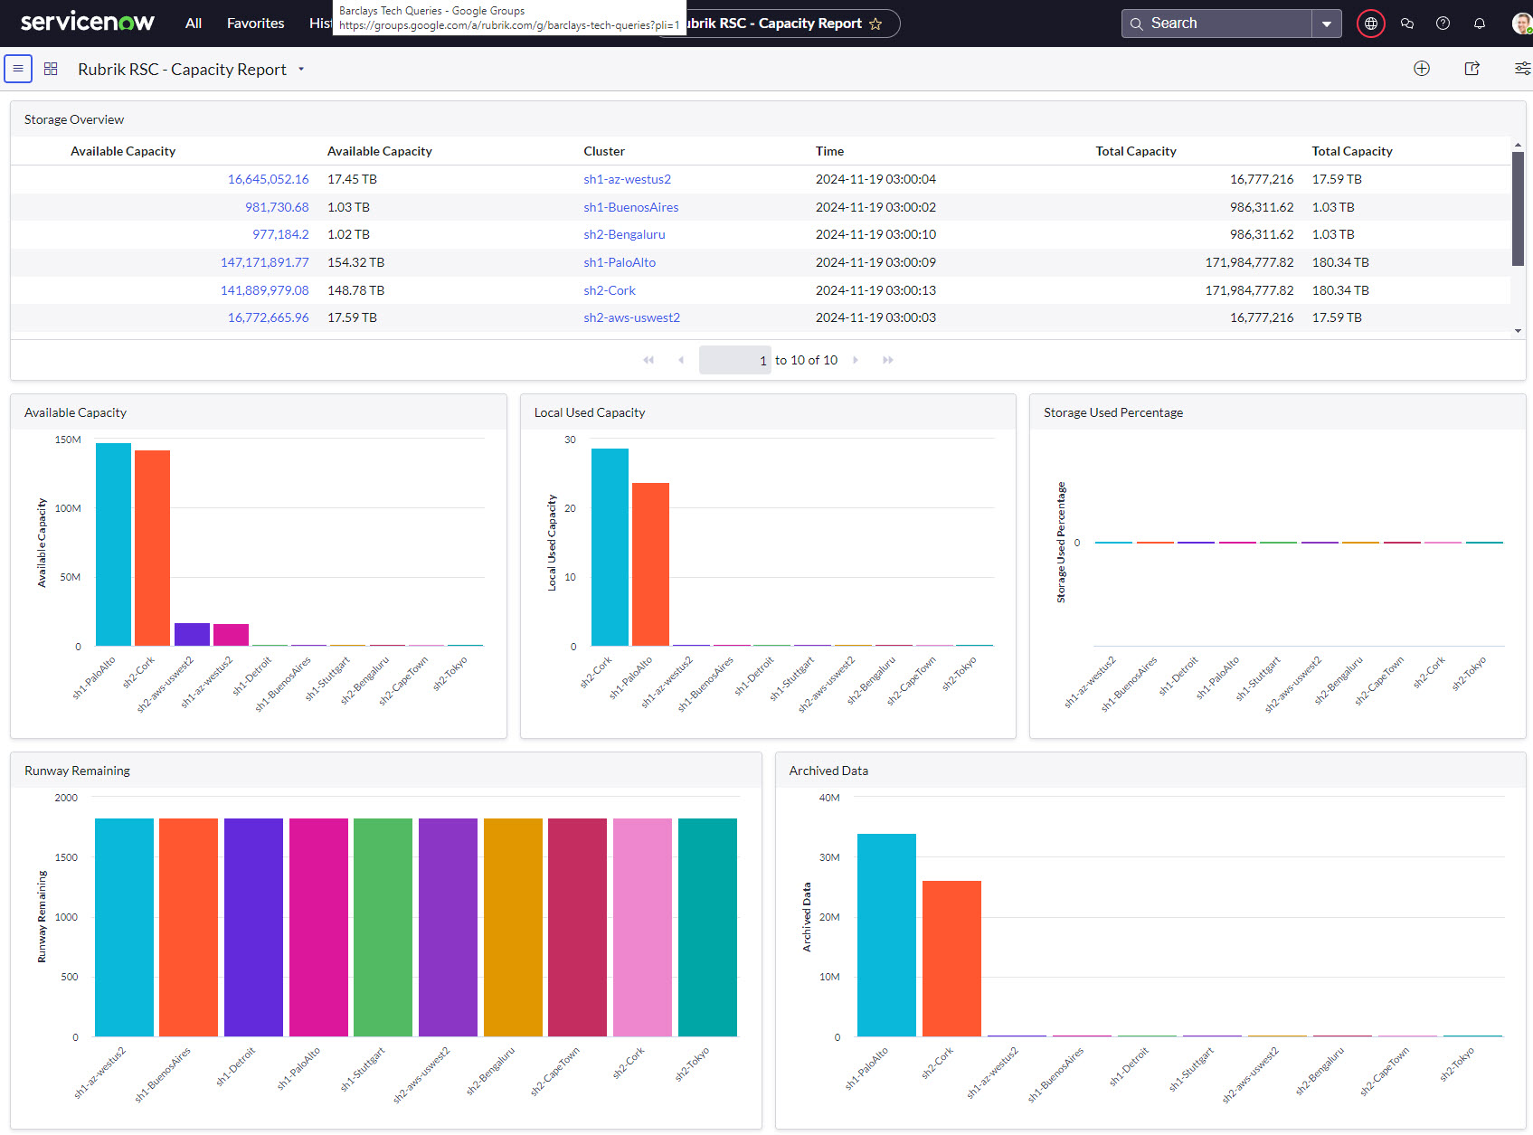Viewport: 1533px width, 1135px height.
Task: Click the Storage Overview scrollbar up arrow
Action: pyautogui.click(x=1518, y=145)
